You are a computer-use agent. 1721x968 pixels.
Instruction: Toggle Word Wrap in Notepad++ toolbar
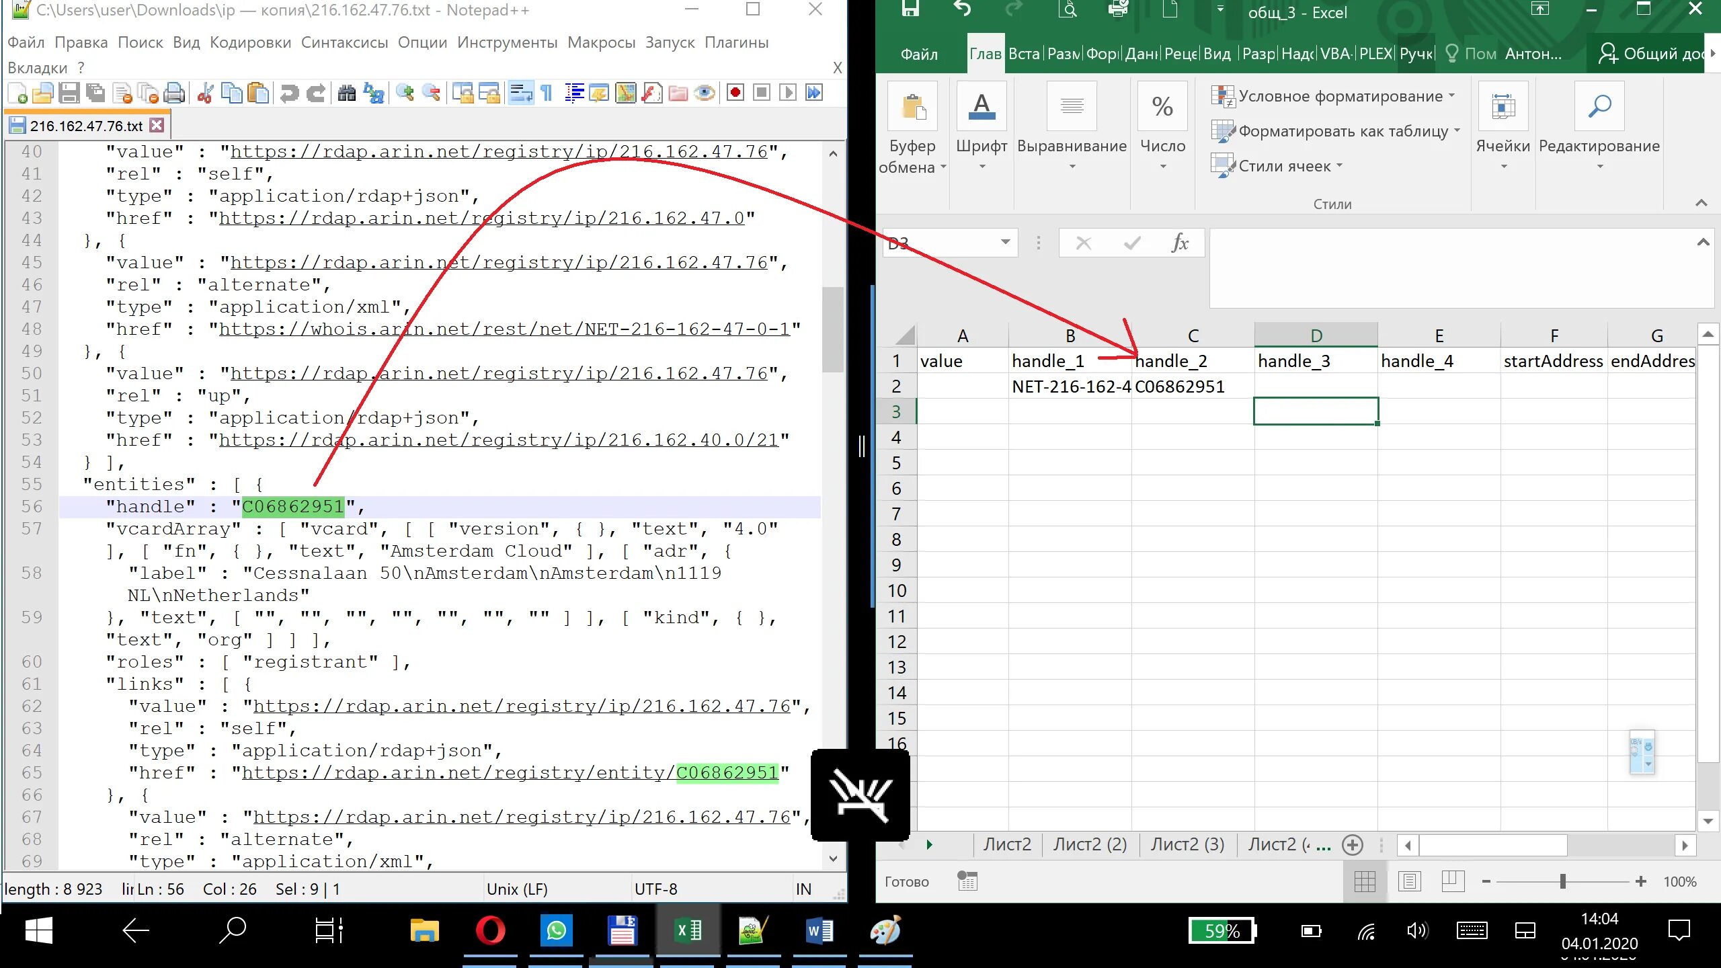[520, 93]
